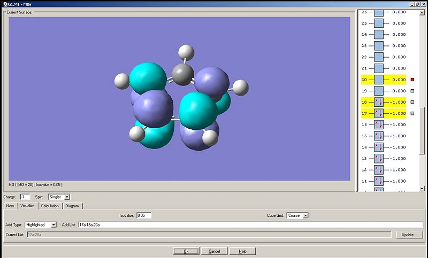
Task: Click the Ok button
Action: click(186, 251)
